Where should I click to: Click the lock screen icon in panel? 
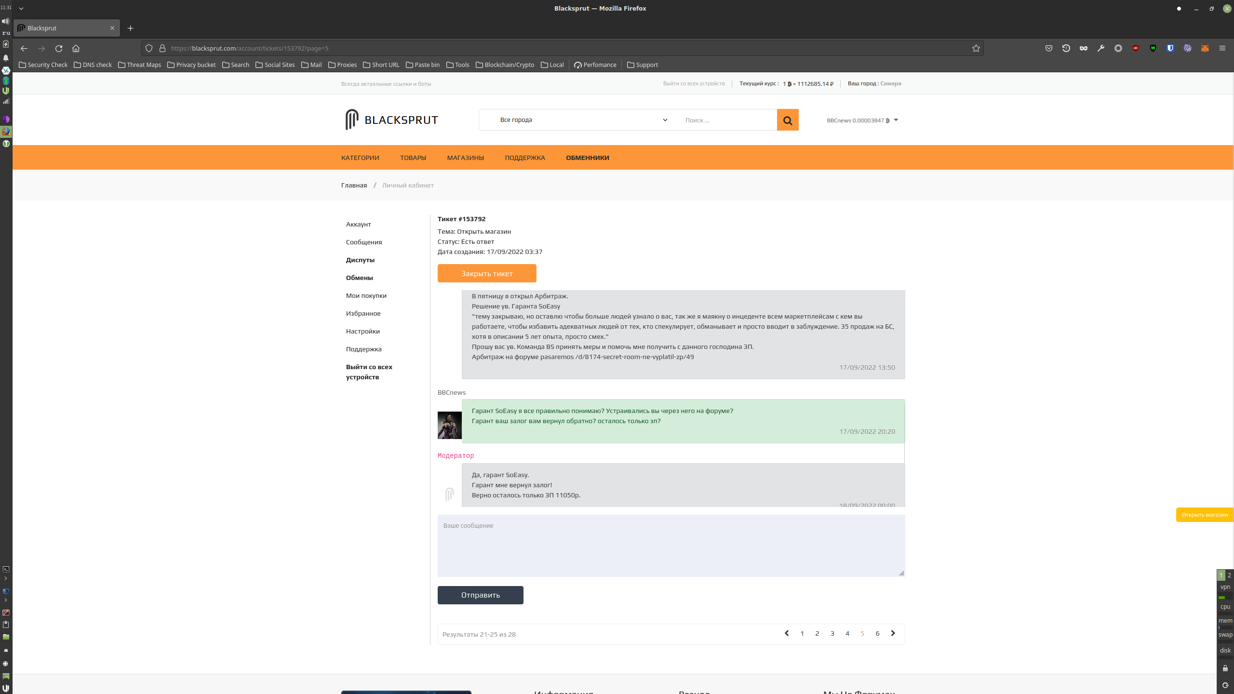point(1225,668)
